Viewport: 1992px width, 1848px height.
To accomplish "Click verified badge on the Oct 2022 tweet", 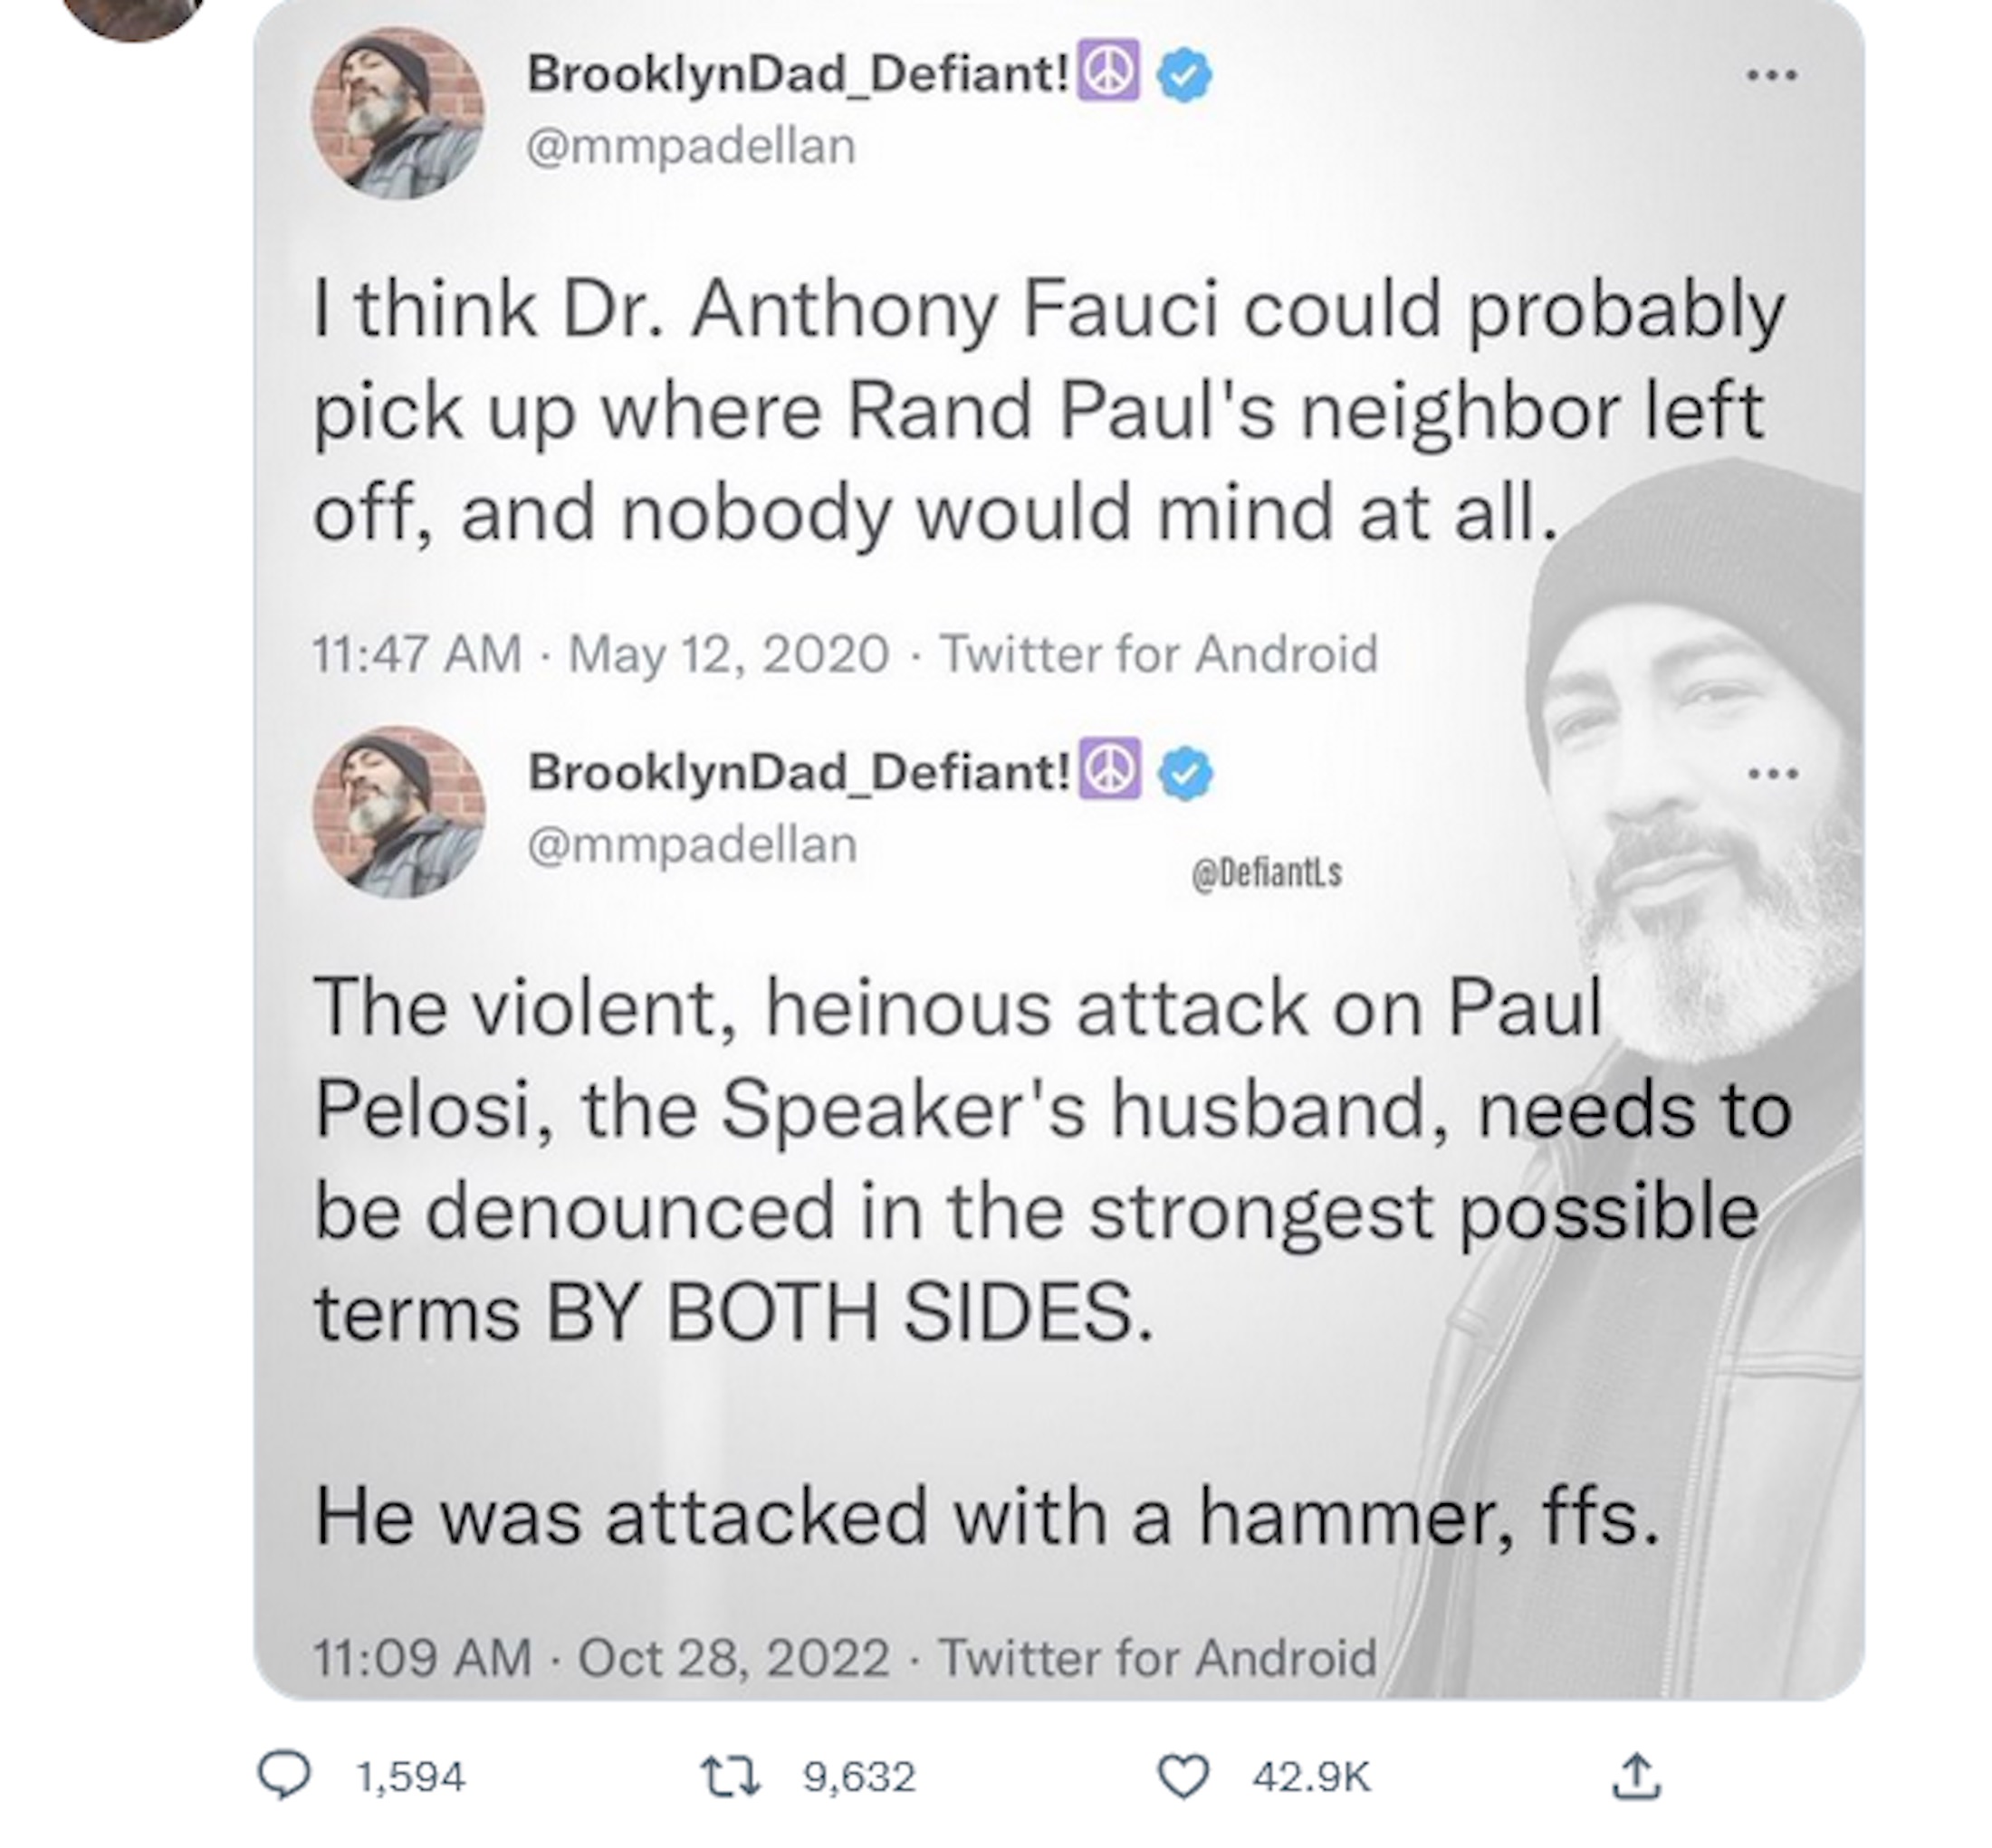I will [x=1185, y=773].
